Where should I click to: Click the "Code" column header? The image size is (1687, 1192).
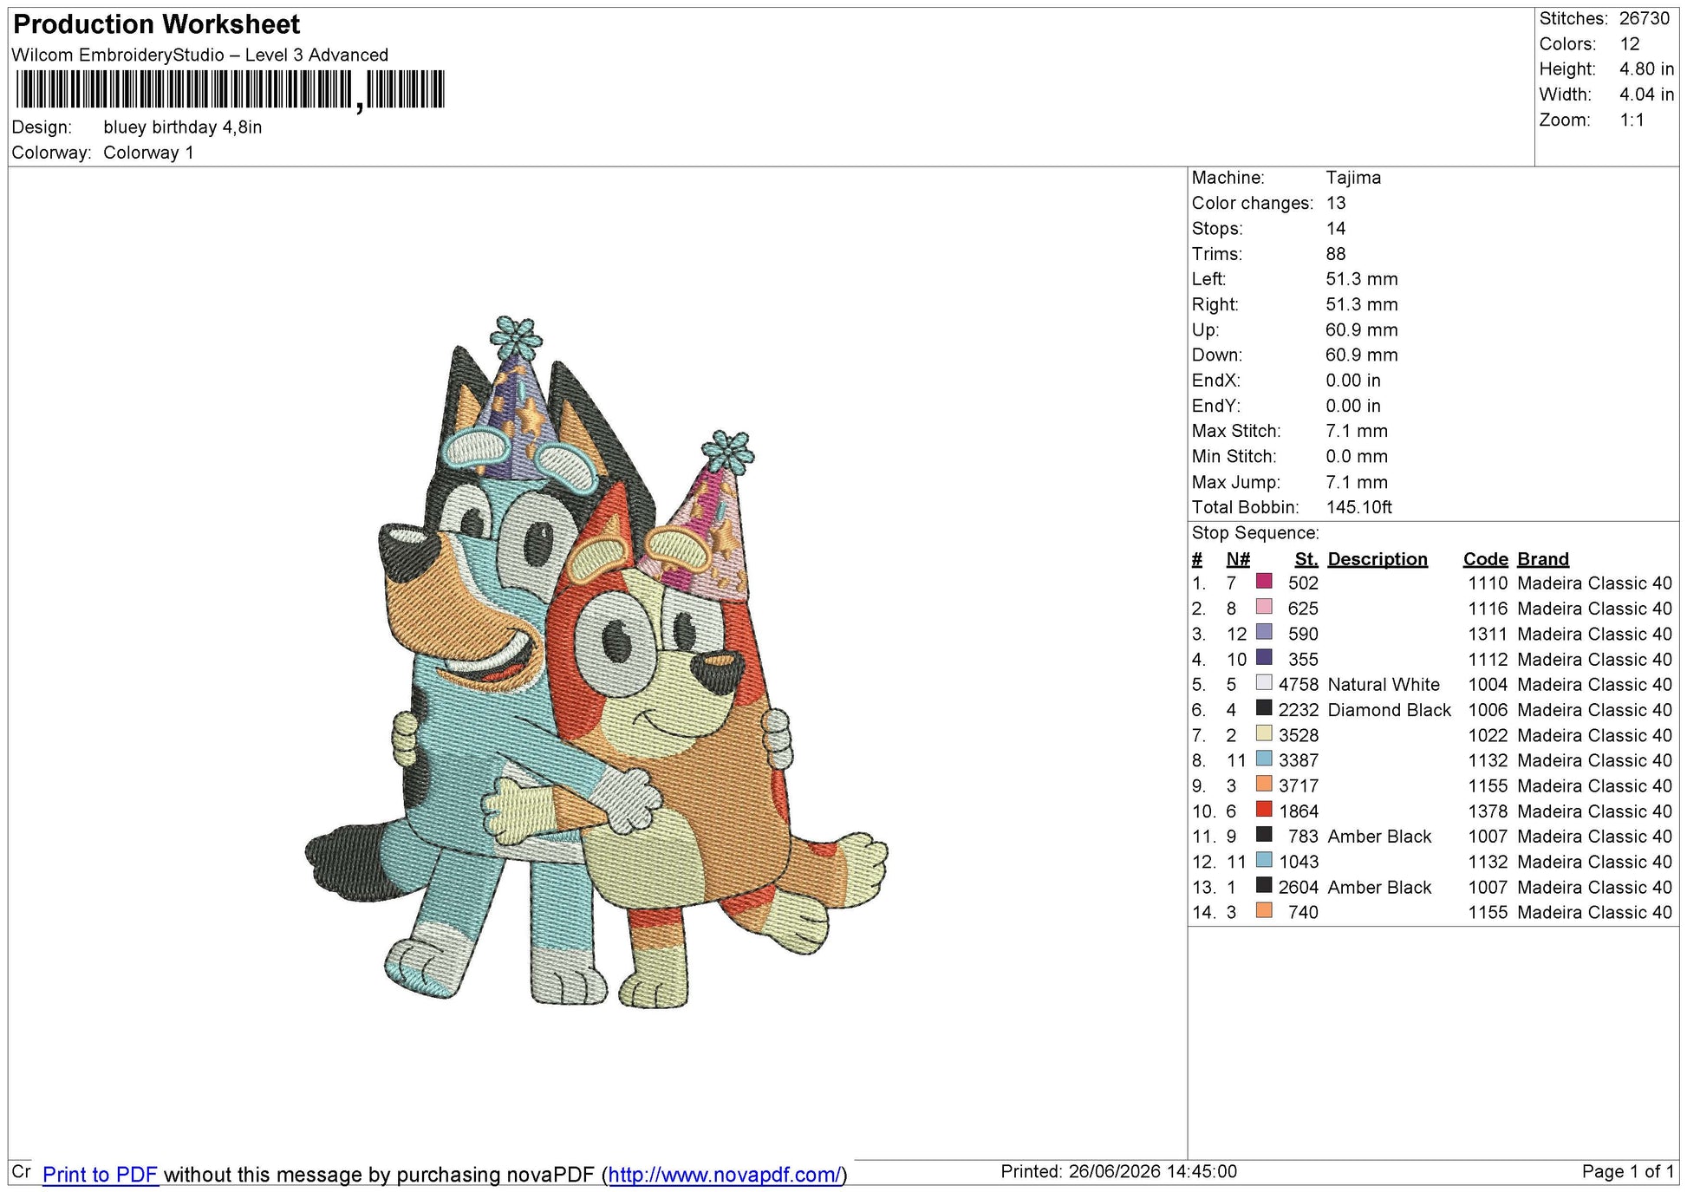tap(1486, 559)
